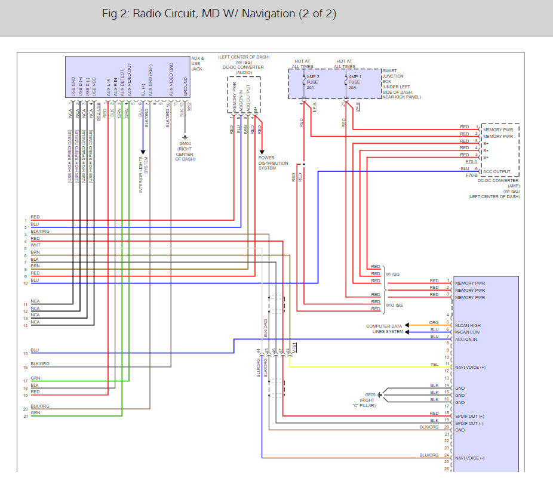Select the "ORG" wire color label at pin 5

pyautogui.click(x=434, y=322)
